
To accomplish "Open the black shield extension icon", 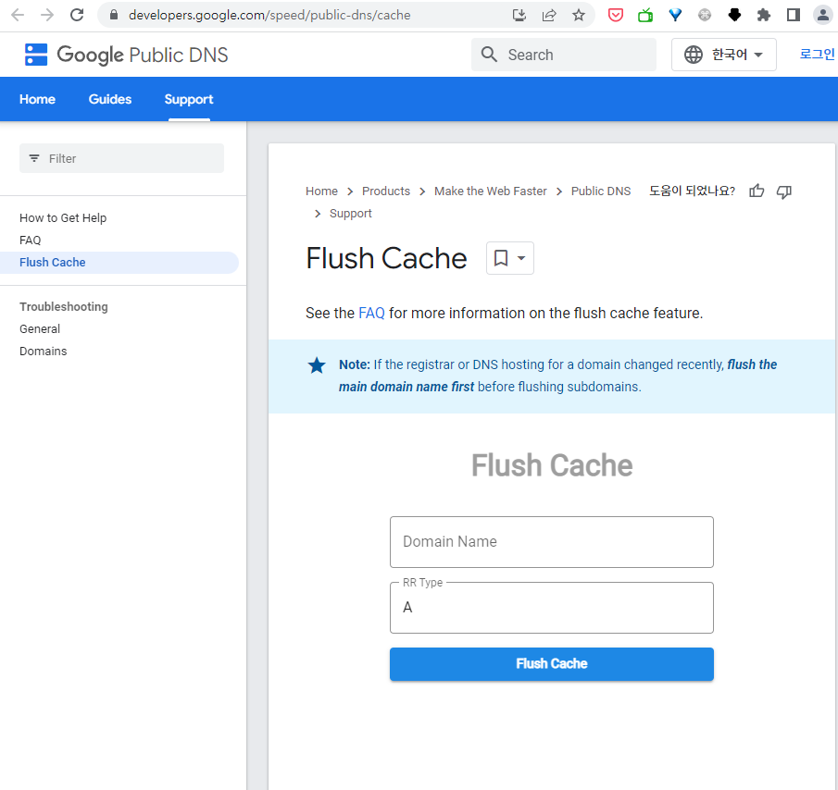I will click(735, 15).
